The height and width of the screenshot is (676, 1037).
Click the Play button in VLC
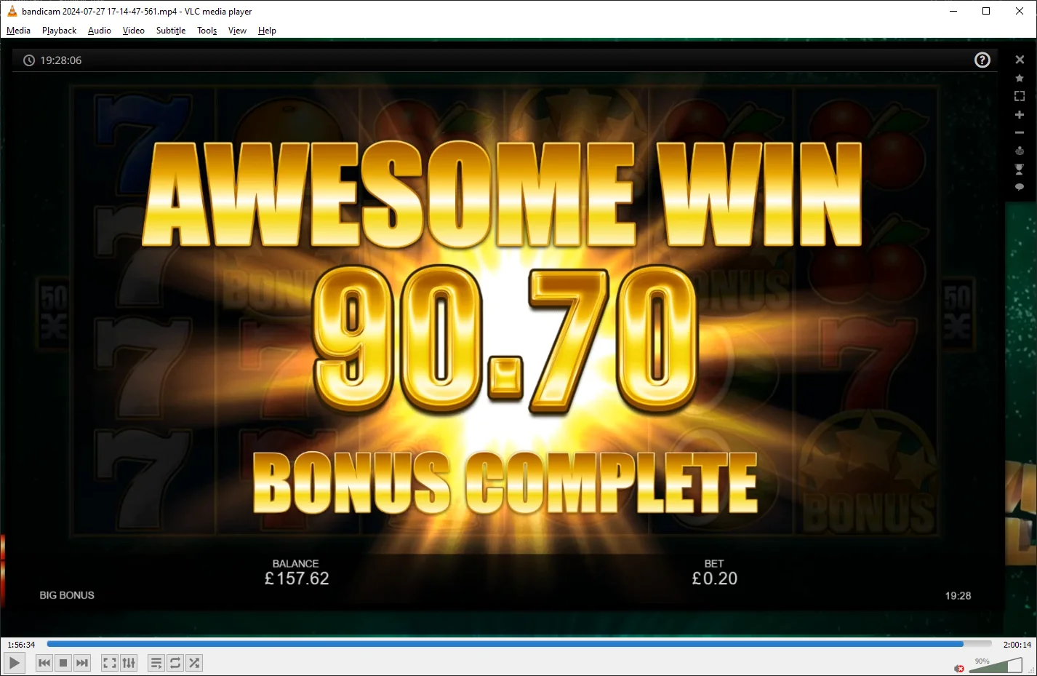(x=15, y=663)
